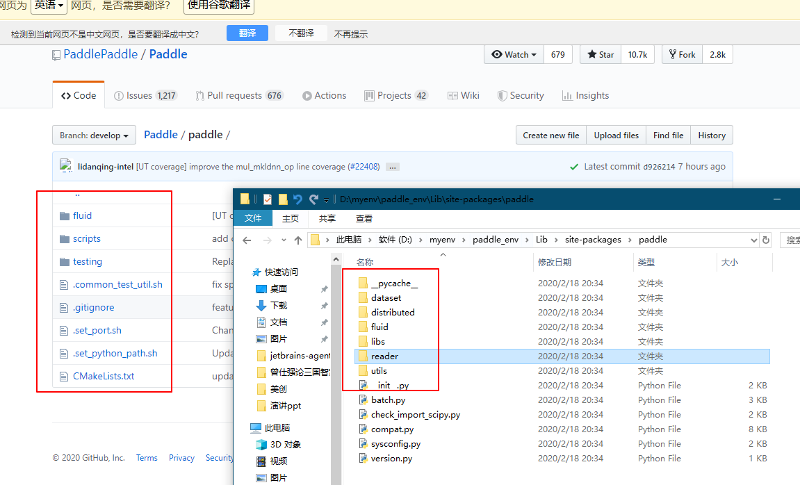Screen dimensions: 800x485
Task: Open source language dropdown in translate bar
Action: click(x=49, y=6)
